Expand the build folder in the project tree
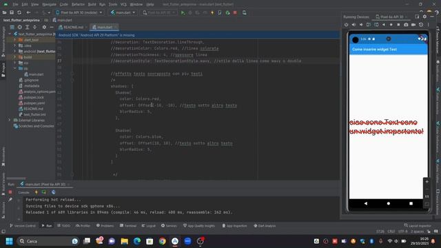441x248 pixels. coord(15,56)
